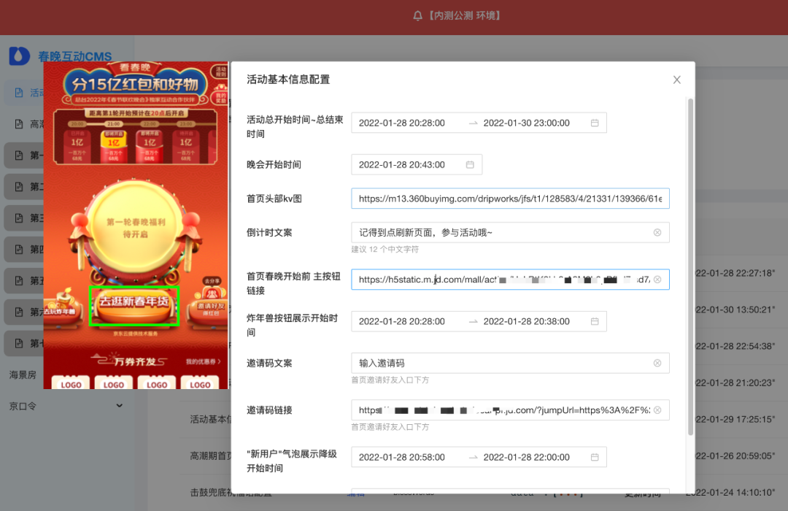Click the 首页头部kv图 URL input field
Image resolution: width=788 pixels, height=511 pixels.
point(510,199)
